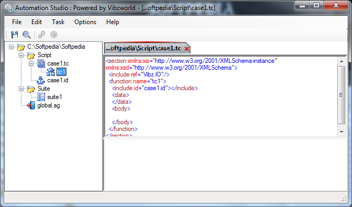352x207 pixels.
Task: Select suite1 in the tree
Action: tap(54, 97)
